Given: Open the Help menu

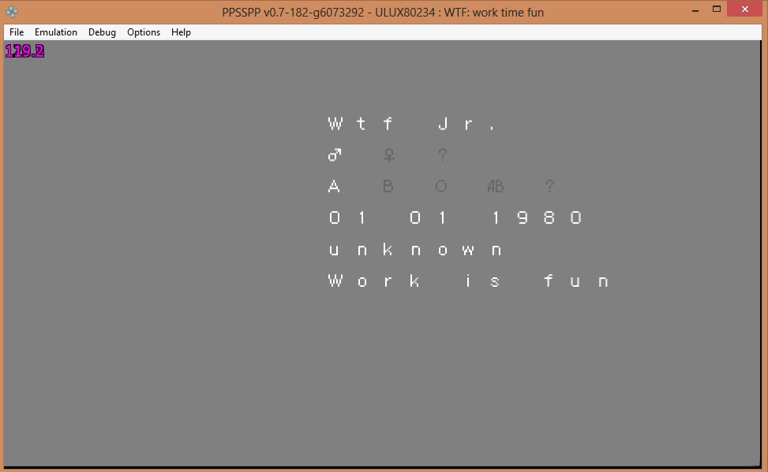Looking at the screenshot, I should tap(181, 32).
